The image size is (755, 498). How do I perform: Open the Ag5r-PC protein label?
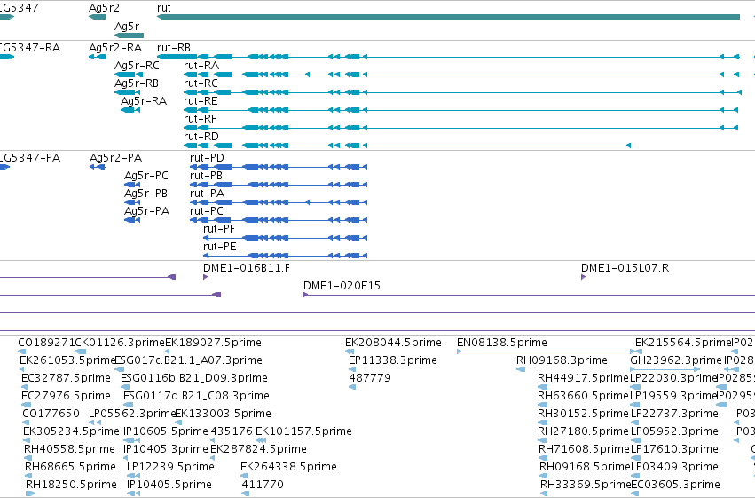146,176
